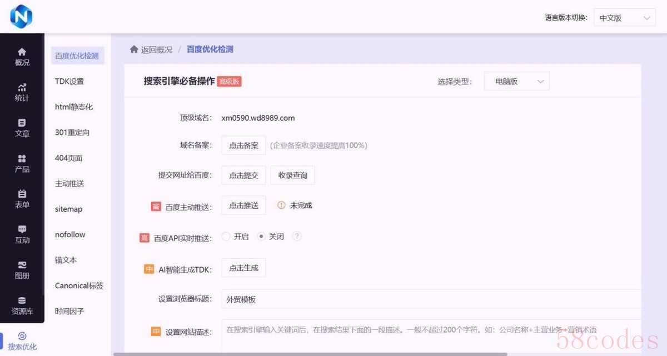Image resolution: width=667 pixels, height=356 pixels.
Task: Select the 关闭 radio button
Action: click(261, 237)
